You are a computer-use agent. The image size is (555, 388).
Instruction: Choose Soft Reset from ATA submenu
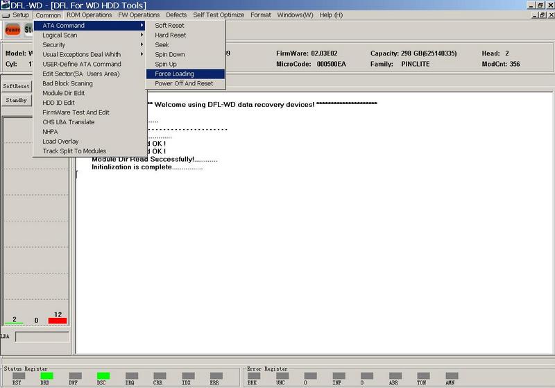click(x=185, y=26)
